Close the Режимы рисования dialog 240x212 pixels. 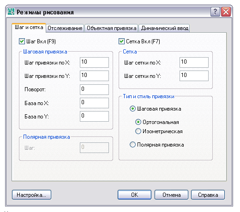[x=226, y=12]
